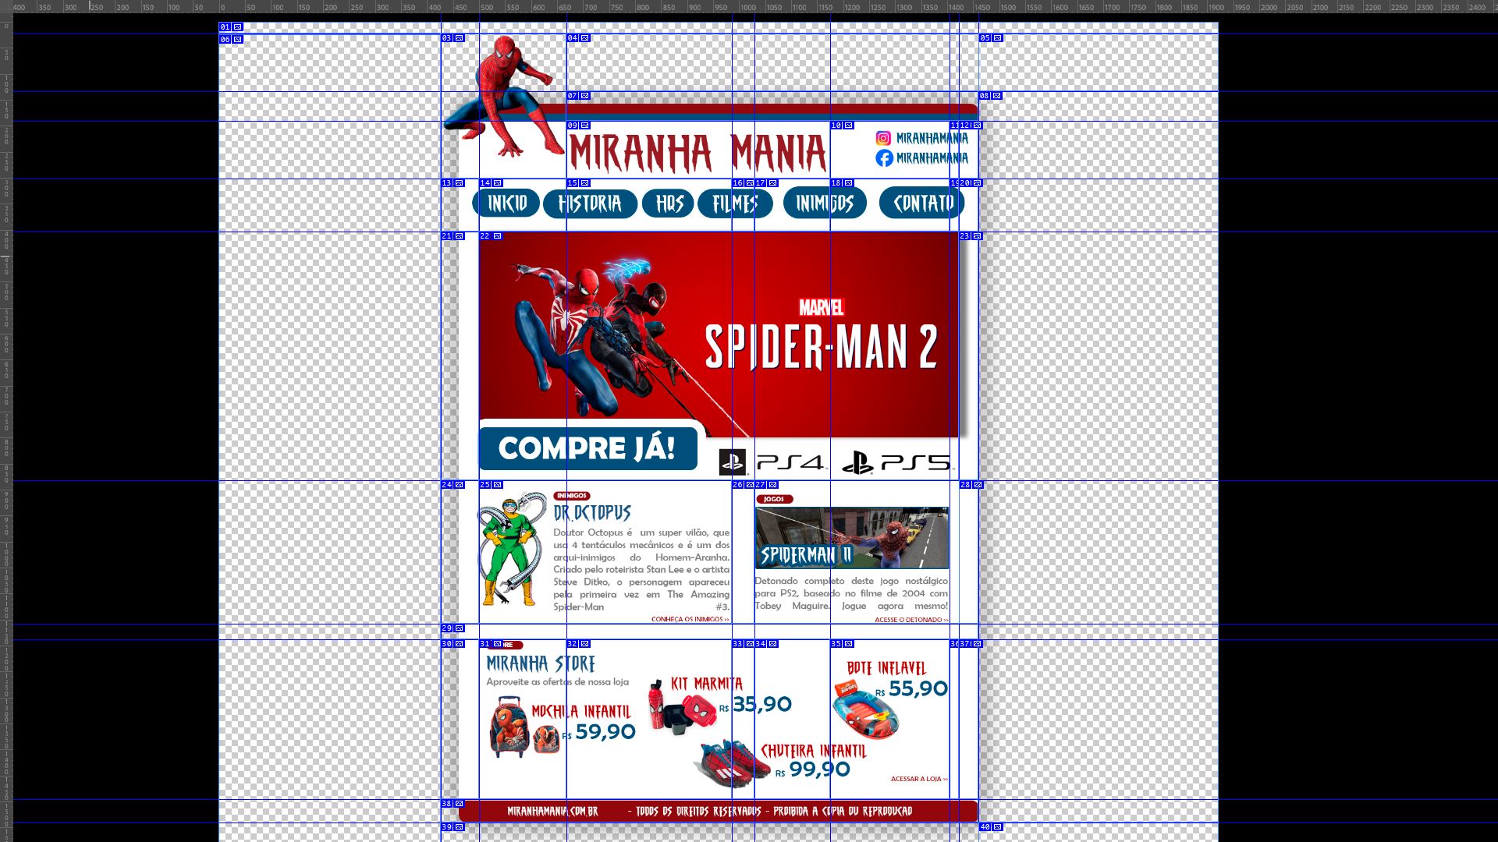Viewport: 1498px width, 842px height.
Task: Click the DR.OCTOPUS heading
Action: [592, 513]
